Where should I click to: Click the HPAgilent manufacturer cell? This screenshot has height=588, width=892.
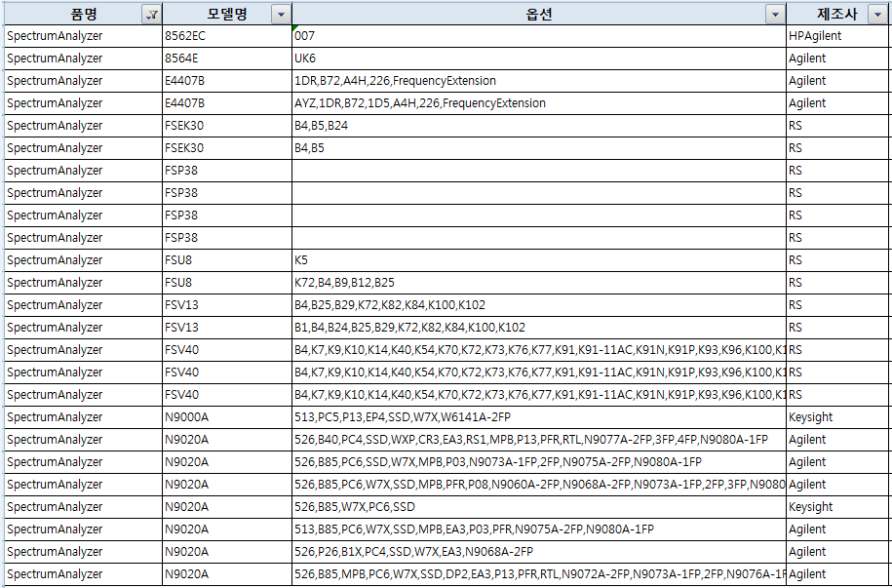836,36
